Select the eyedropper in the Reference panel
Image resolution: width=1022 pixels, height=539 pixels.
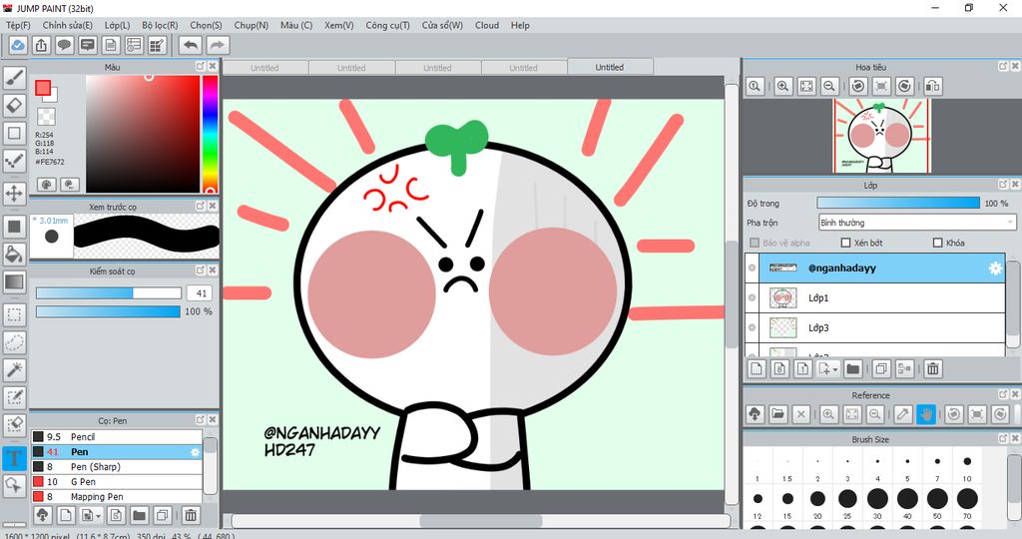[902, 414]
